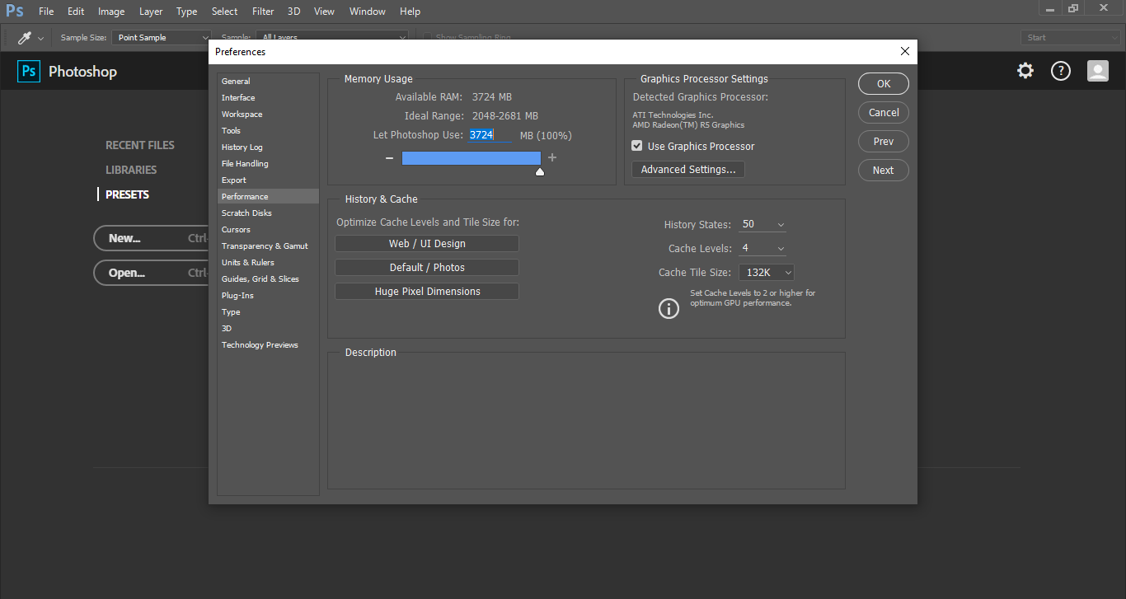Open the Help menu
This screenshot has height=599, width=1126.
pyautogui.click(x=410, y=12)
